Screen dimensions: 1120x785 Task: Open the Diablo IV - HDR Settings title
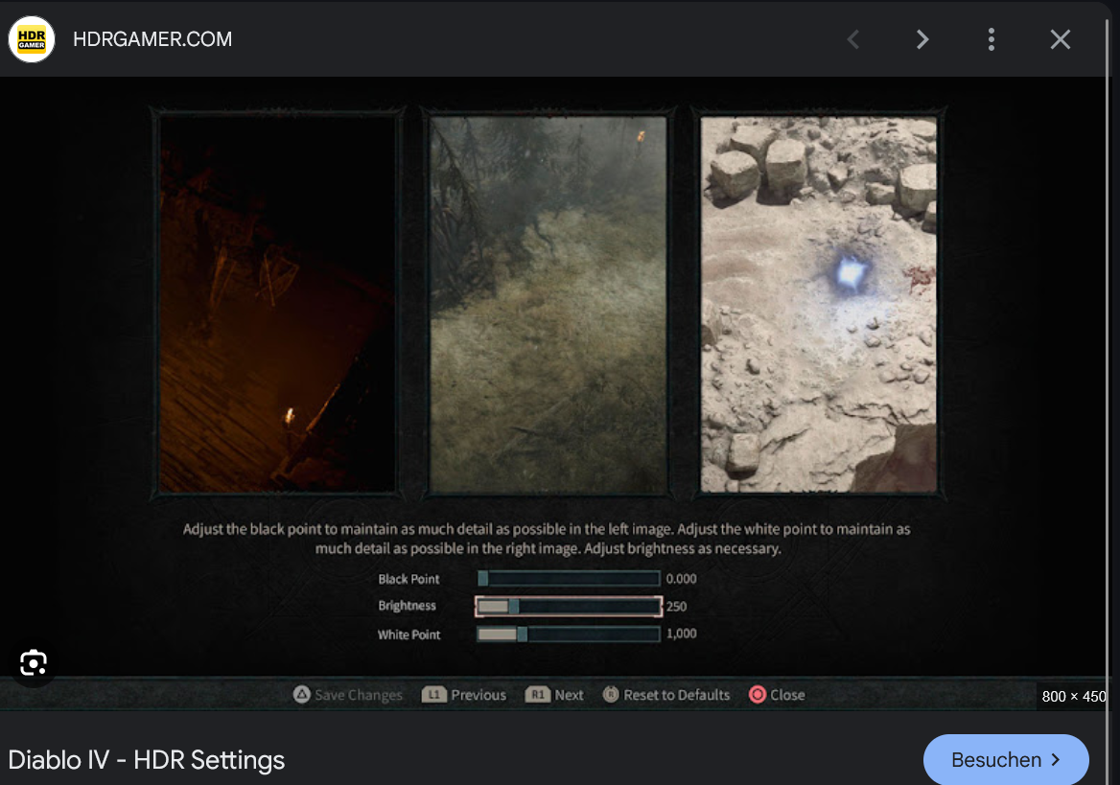point(147,760)
